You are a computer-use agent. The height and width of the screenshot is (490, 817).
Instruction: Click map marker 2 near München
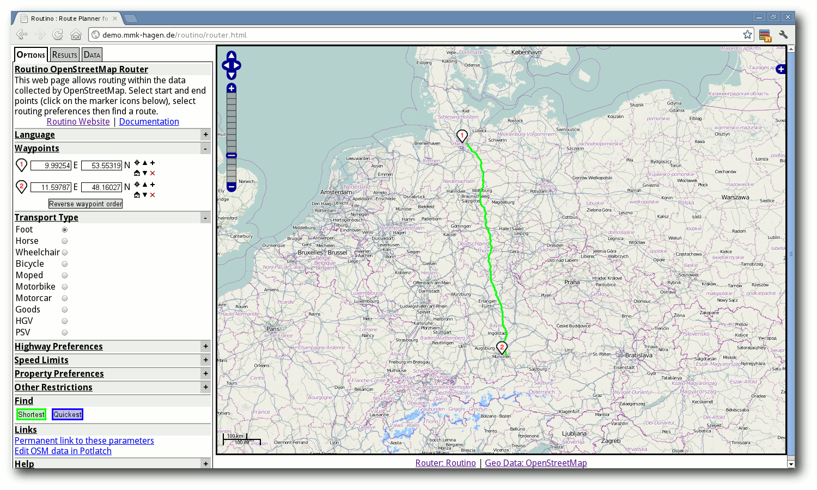502,348
